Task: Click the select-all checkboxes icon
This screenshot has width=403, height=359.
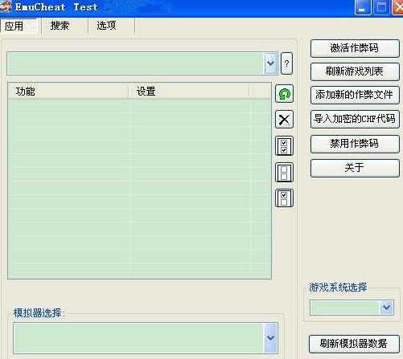Action: click(284, 146)
